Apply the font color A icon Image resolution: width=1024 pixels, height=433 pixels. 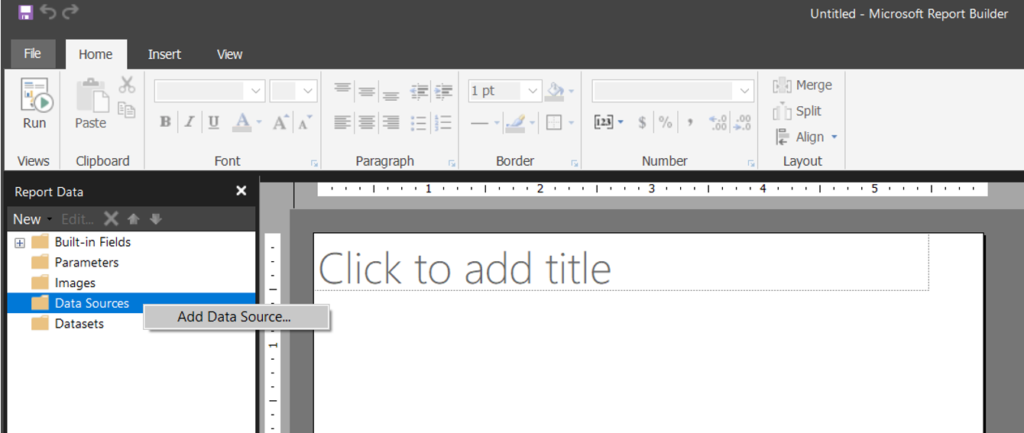tap(241, 122)
